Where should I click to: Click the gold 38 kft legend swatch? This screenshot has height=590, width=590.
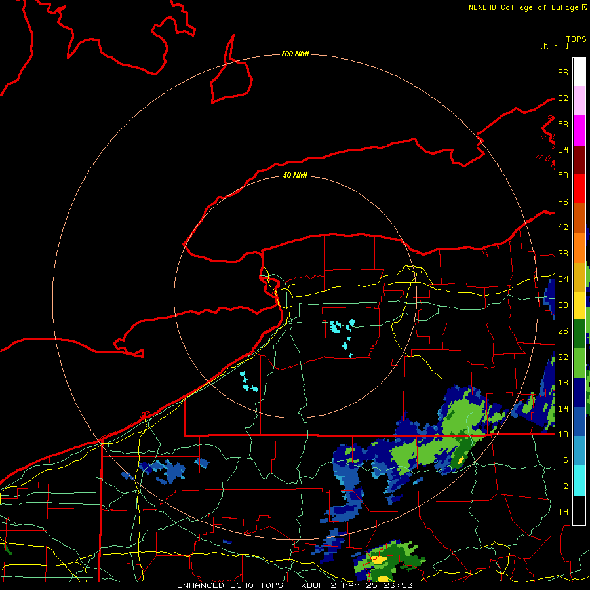tap(579, 277)
